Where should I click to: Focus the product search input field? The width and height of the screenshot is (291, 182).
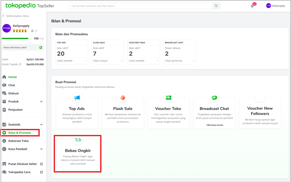click(140, 6)
